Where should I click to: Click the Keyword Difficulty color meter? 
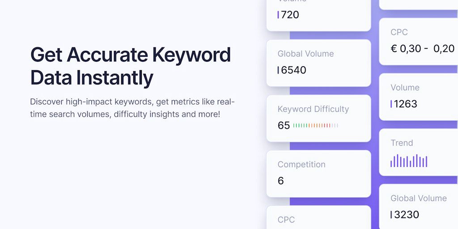315,126
